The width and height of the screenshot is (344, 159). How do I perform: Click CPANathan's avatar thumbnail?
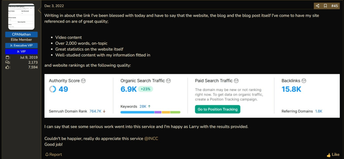21,17
